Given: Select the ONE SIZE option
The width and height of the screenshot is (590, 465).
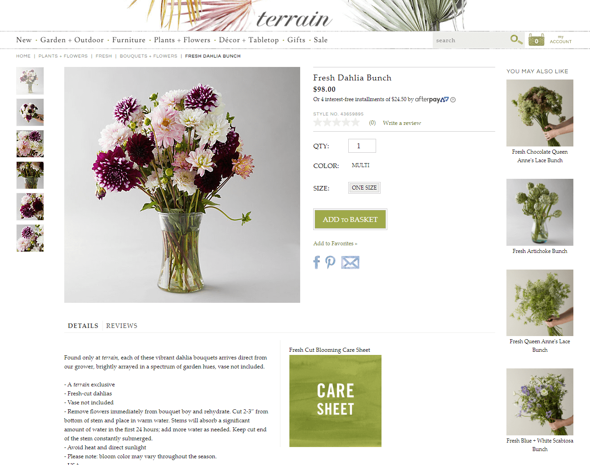Looking at the screenshot, I should click(x=364, y=188).
